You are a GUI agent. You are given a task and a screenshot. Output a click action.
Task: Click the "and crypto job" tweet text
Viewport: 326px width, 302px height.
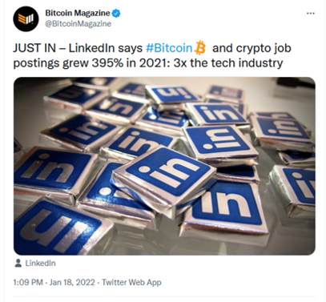coord(252,48)
